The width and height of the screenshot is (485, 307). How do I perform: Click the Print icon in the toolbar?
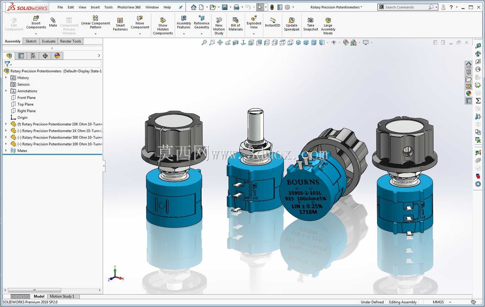point(236,7)
